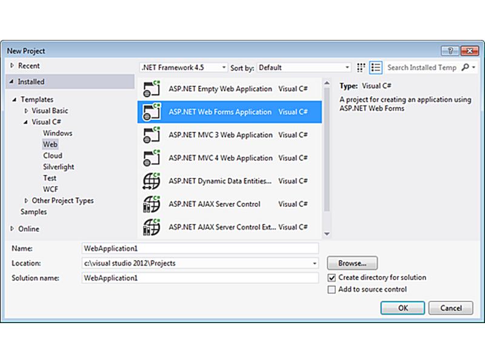Click the Solution name input field
The height and width of the screenshot is (363, 485).
[200, 278]
